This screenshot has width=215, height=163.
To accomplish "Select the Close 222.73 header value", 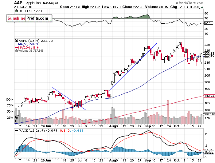I will pyautogui.click(x=133, y=7).
